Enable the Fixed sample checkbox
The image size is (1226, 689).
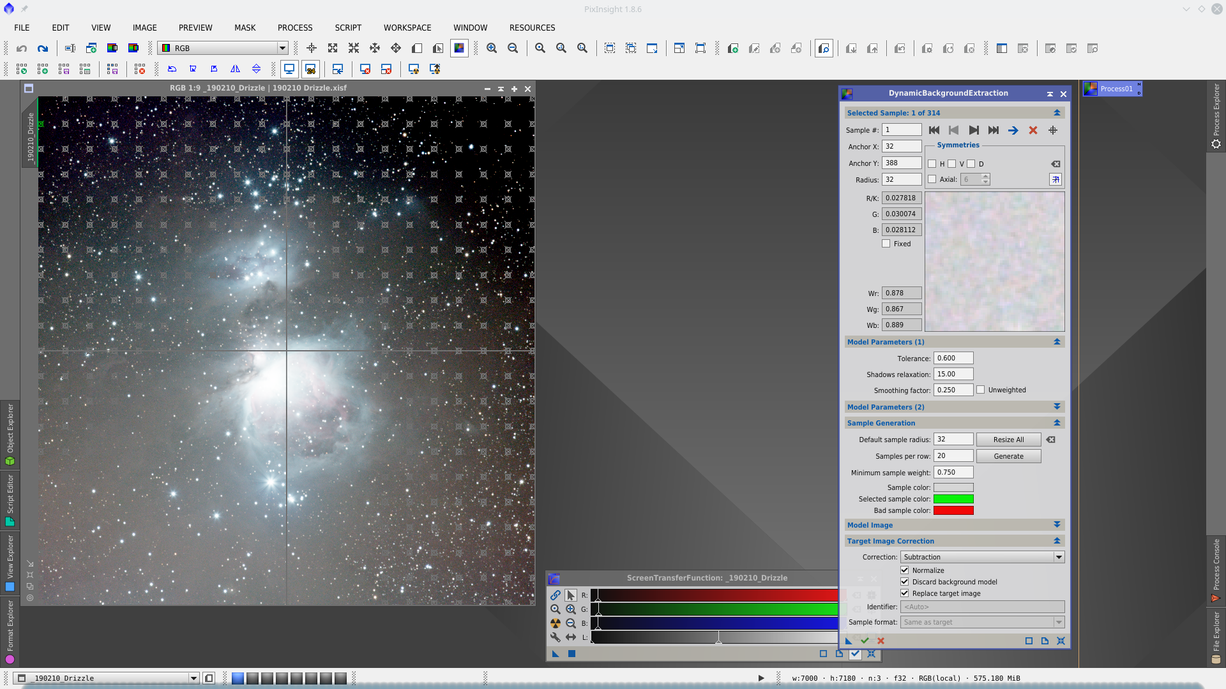click(x=886, y=244)
